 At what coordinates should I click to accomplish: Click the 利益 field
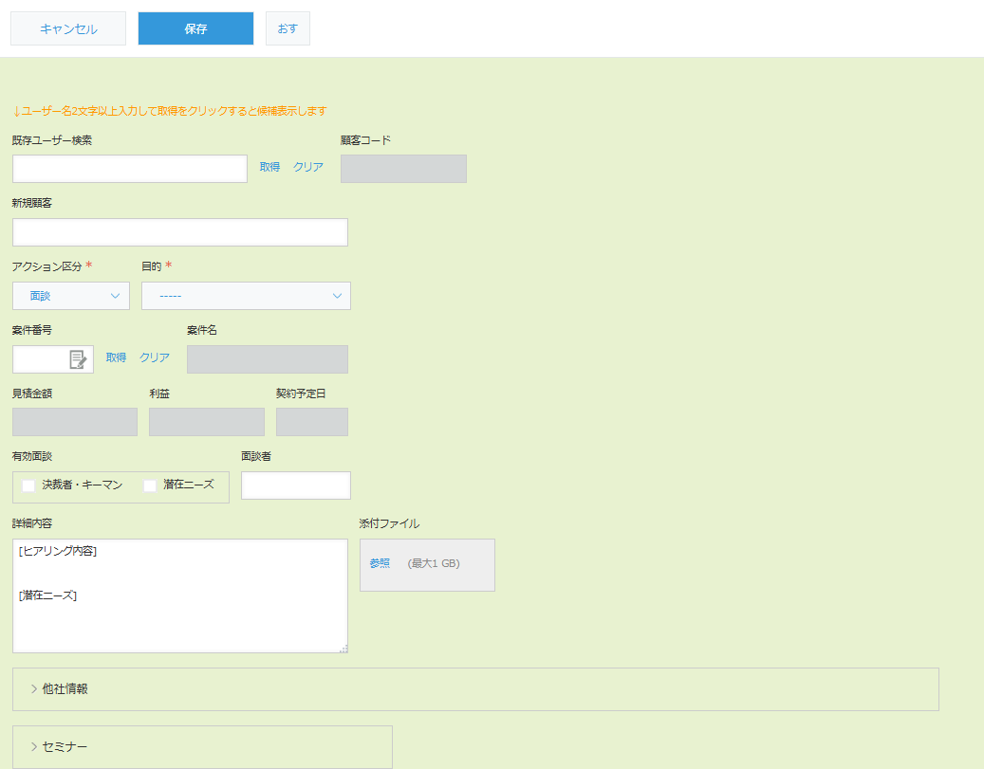(207, 422)
